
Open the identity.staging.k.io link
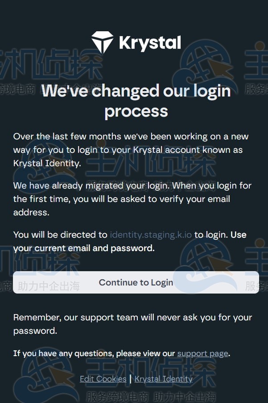[151, 235]
